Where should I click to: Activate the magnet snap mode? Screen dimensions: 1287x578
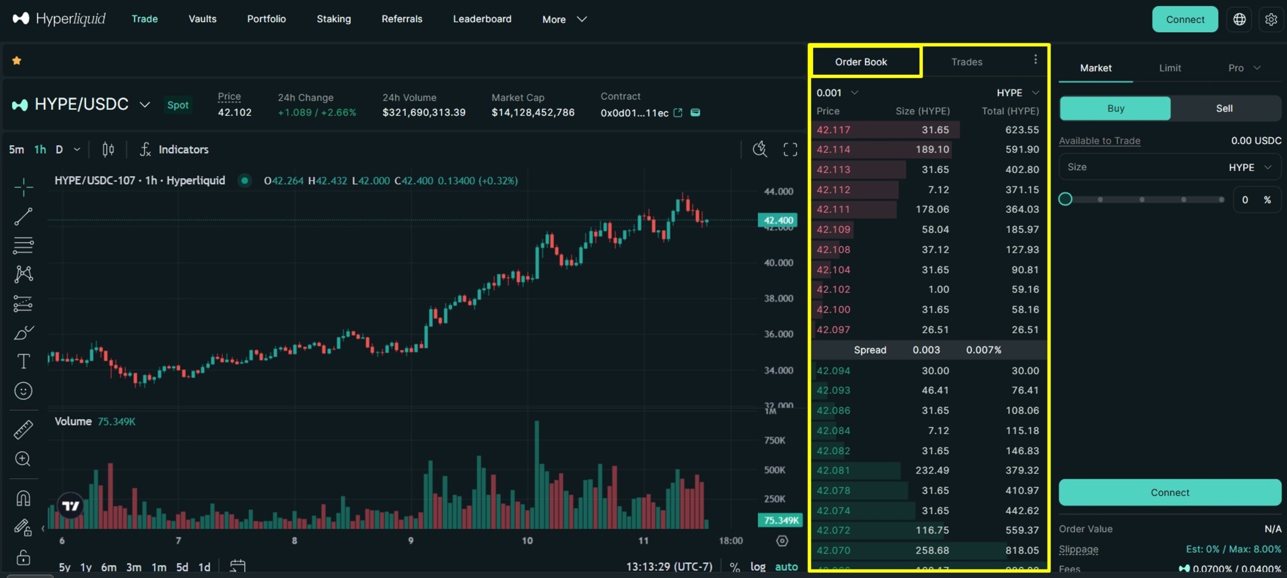(x=23, y=498)
